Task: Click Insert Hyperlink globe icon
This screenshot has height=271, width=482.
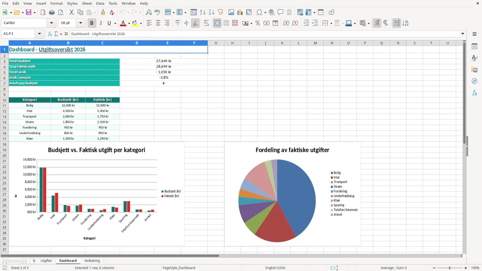Action: tap(272, 12)
